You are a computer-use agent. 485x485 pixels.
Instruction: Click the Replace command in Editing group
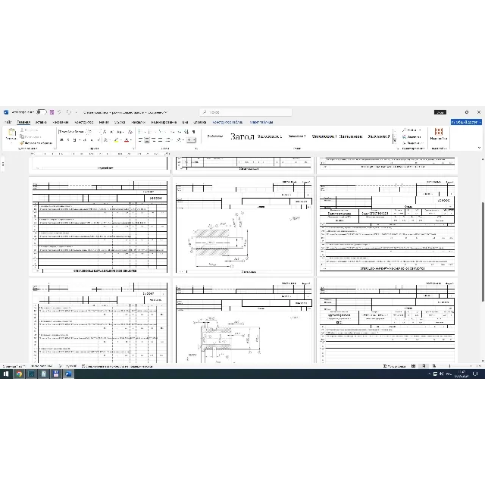pos(411,136)
